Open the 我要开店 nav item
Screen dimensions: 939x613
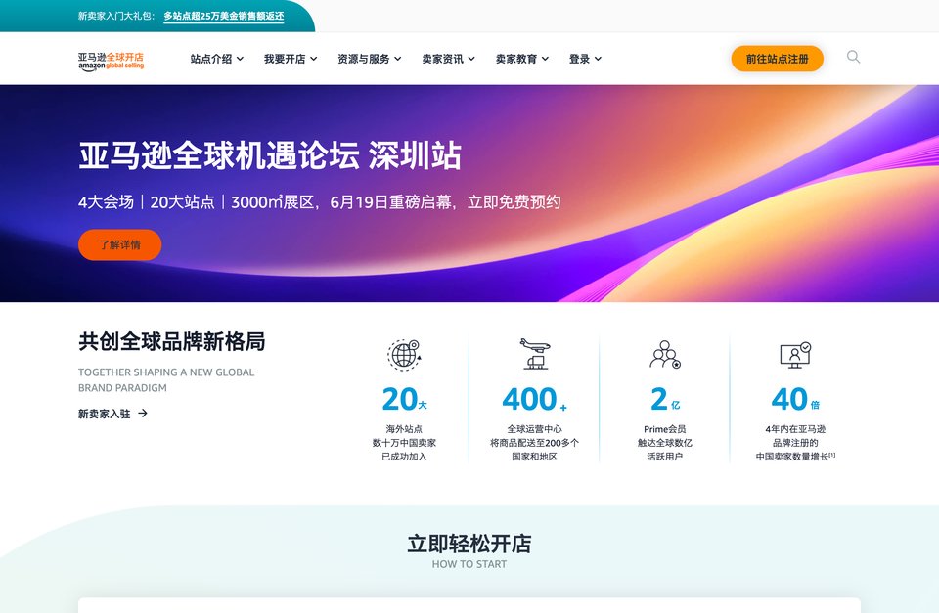[285, 59]
